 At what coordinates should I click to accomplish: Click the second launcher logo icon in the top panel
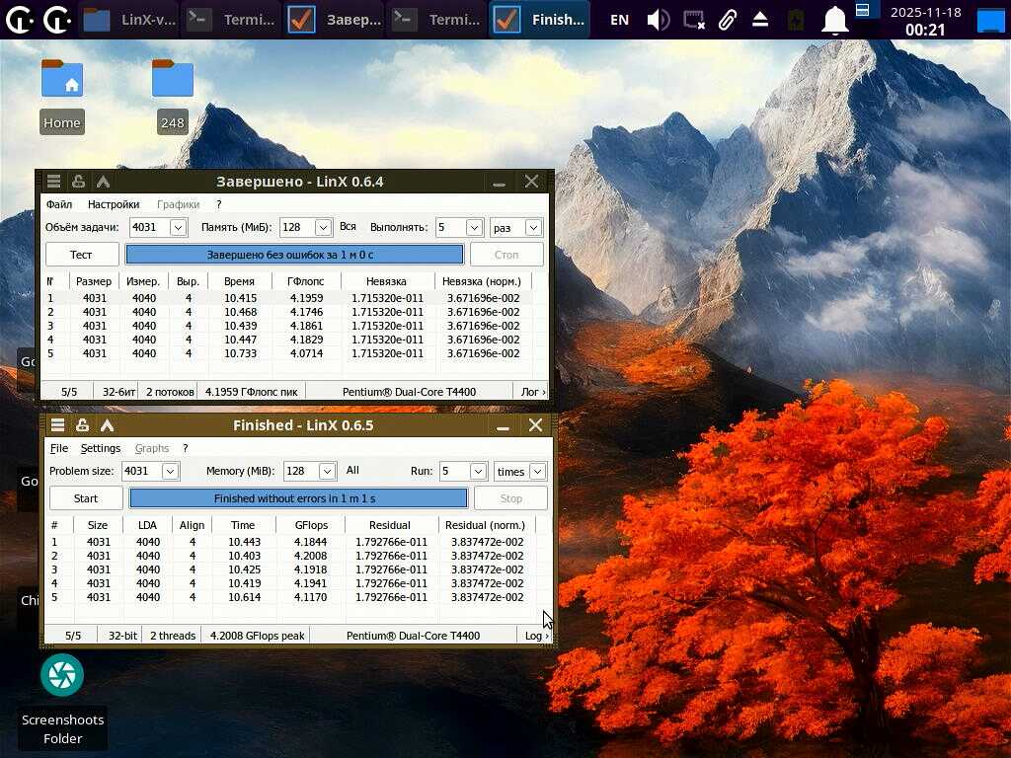tap(57, 20)
